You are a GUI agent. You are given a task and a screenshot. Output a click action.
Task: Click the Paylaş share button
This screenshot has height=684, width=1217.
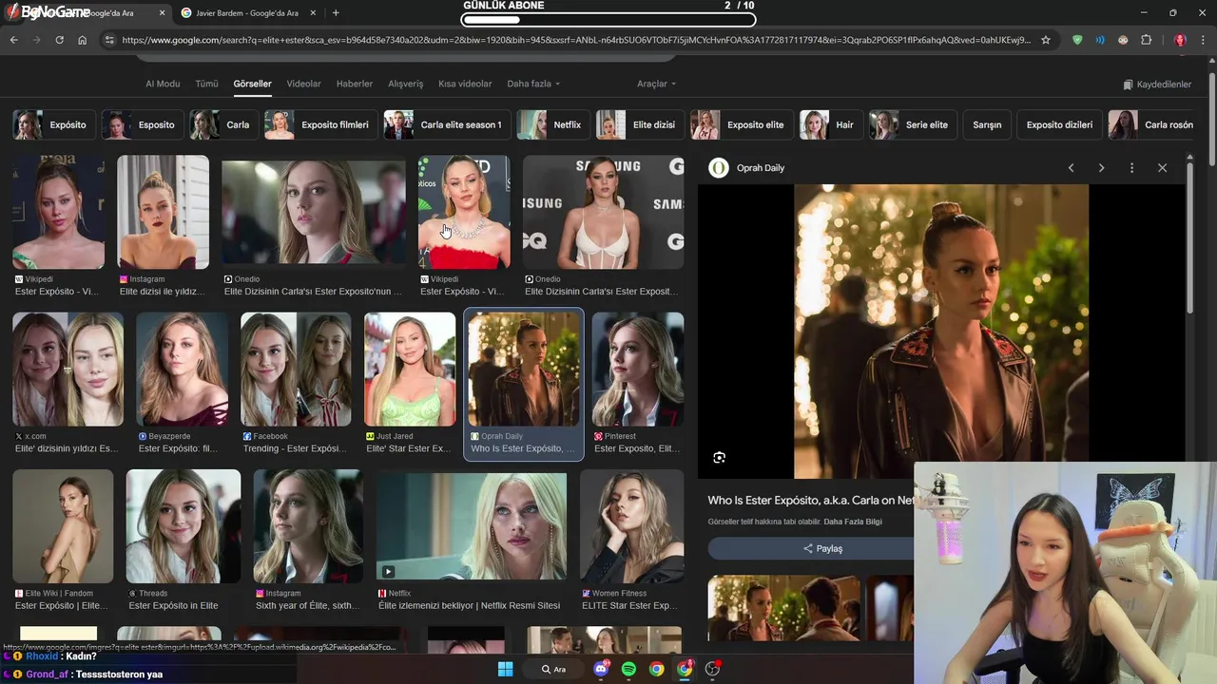coord(822,548)
